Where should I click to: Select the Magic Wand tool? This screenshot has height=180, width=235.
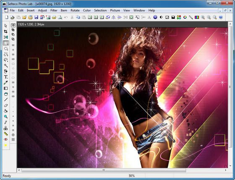pos(6,65)
